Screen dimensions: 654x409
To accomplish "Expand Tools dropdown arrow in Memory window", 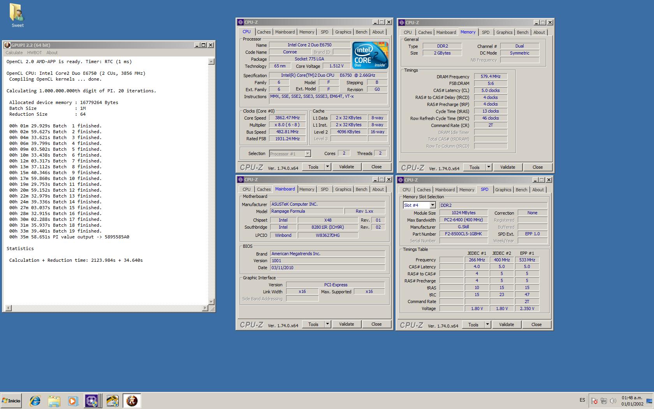I will click(489, 167).
